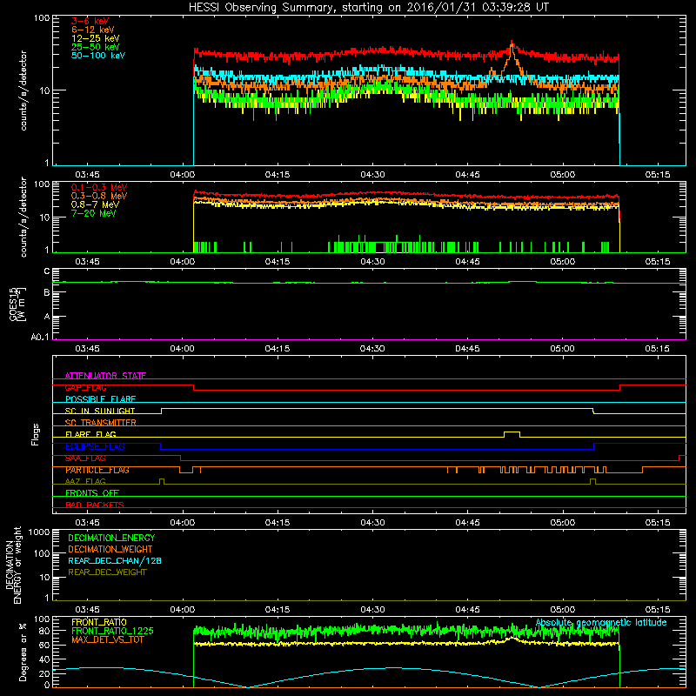Click the DECIMATION ENERGY or weight axis label
Screen dimensions: 696x696
[x=13, y=565]
